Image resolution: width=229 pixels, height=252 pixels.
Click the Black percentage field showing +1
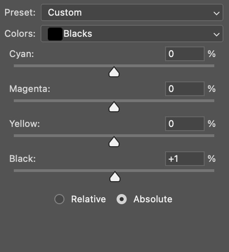coord(185,159)
